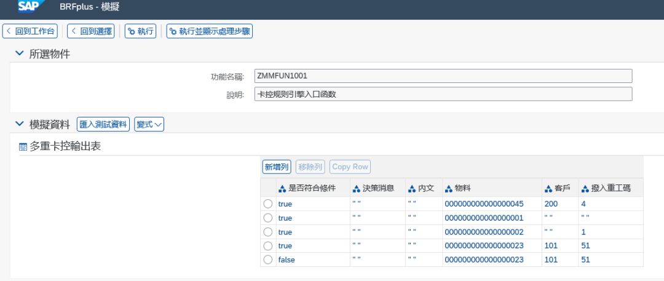
Task: Click sort icon in 決策消息 header
Action: [357, 189]
